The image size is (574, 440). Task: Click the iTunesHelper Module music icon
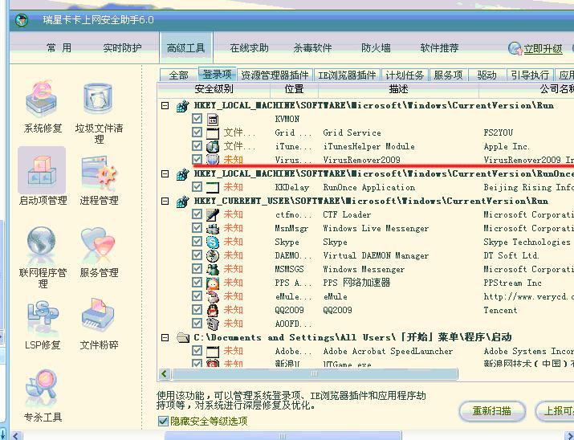(213, 146)
